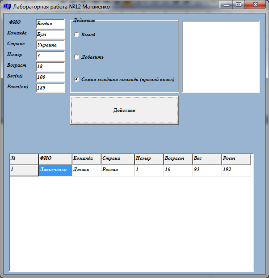Click the Джина cell in Команда column

86,170
